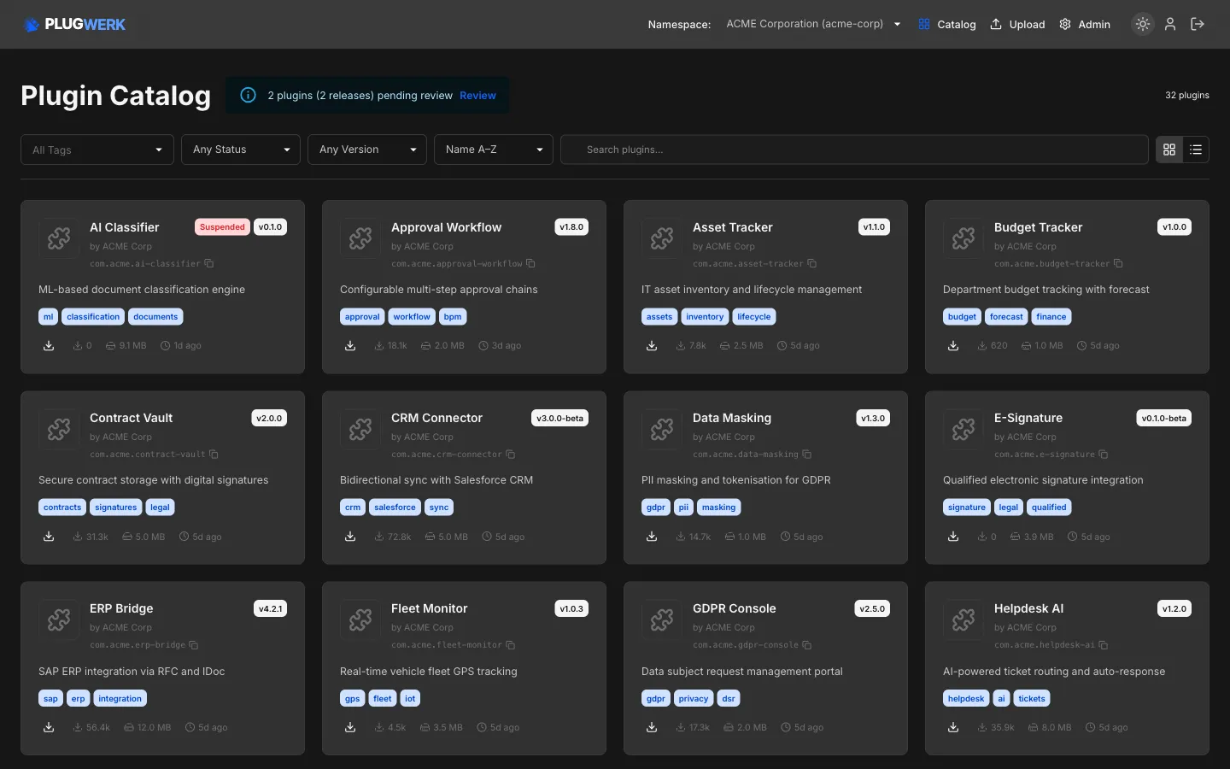The height and width of the screenshot is (769, 1230).
Task: Click the user profile icon
Action: click(1170, 24)
